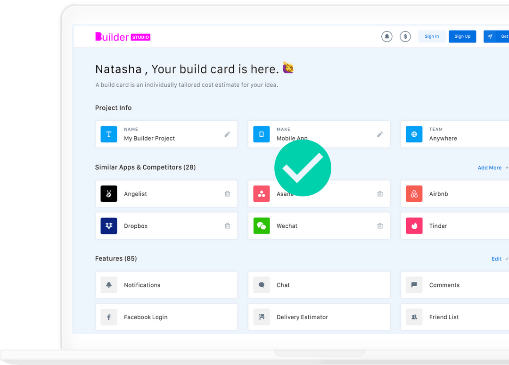The width and height of the screenshot is (509, 365).
Task: Click the Airbnb app logo
Action: click(414, 193)
